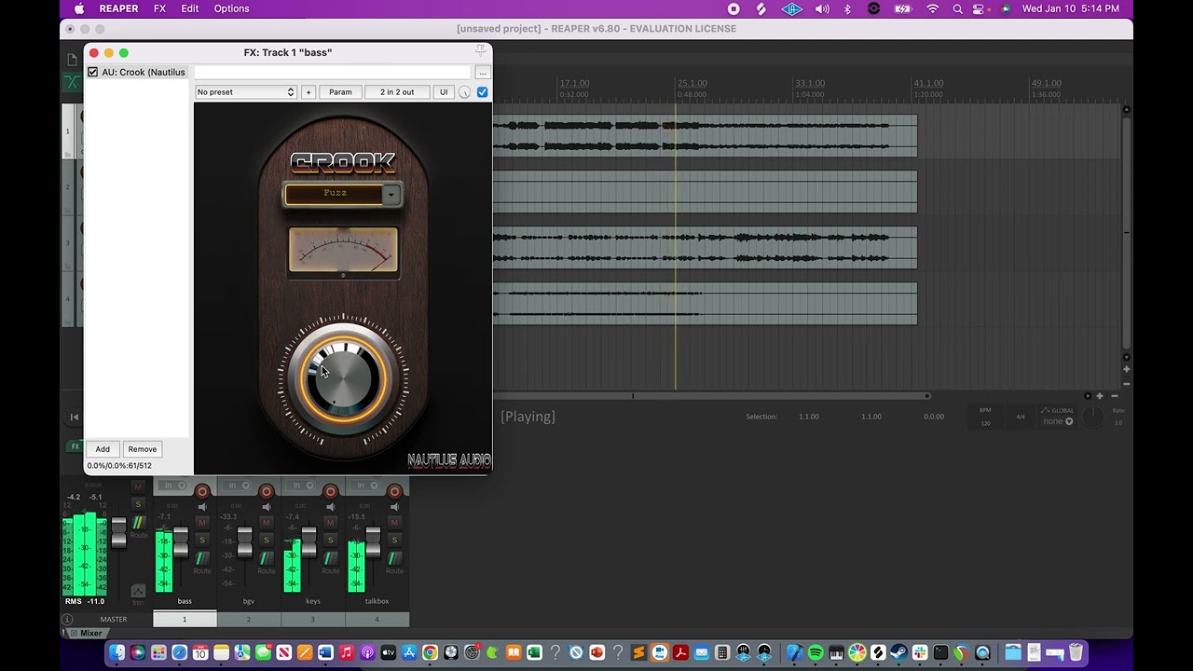Click the Add FX button
Viewport: 1193px width, 671px height.
103,449
